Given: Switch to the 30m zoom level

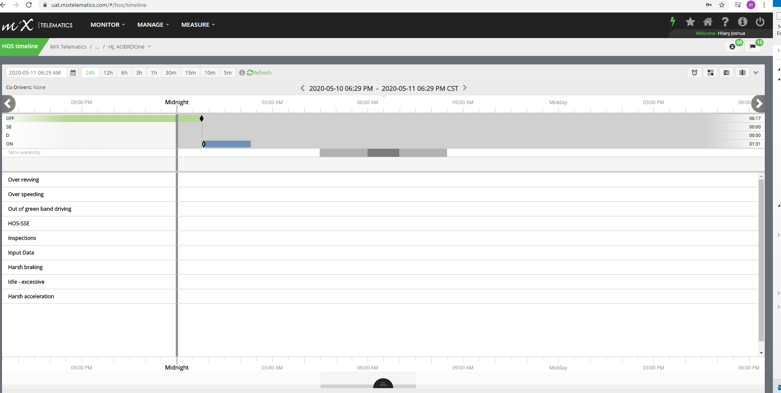Looking at the screenshot, I should point(171,73).
